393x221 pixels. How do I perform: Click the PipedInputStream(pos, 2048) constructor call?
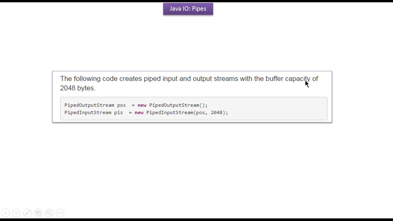(186, 113)
